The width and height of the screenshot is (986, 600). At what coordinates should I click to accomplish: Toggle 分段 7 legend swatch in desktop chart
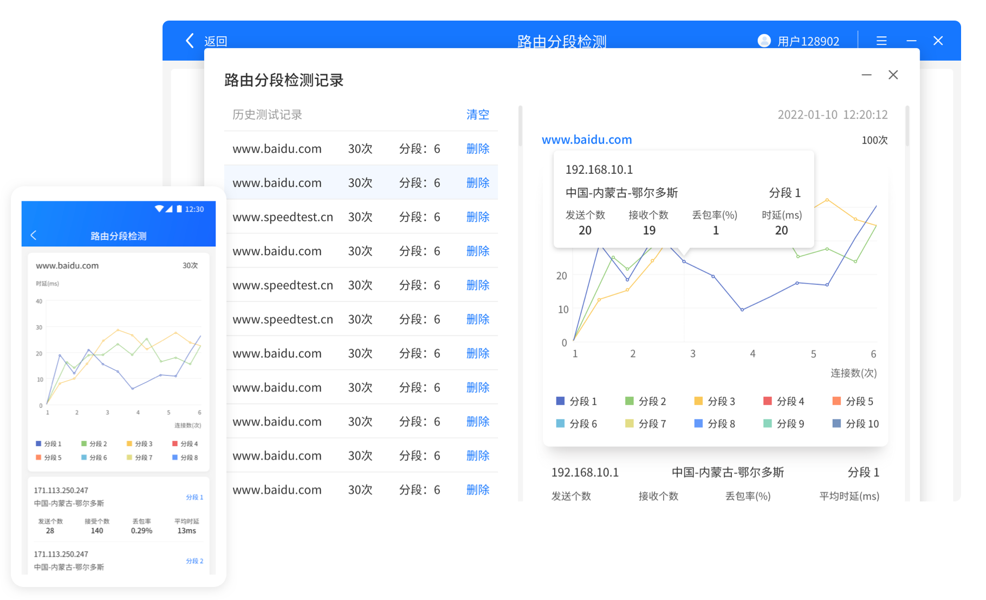[629, 423]
